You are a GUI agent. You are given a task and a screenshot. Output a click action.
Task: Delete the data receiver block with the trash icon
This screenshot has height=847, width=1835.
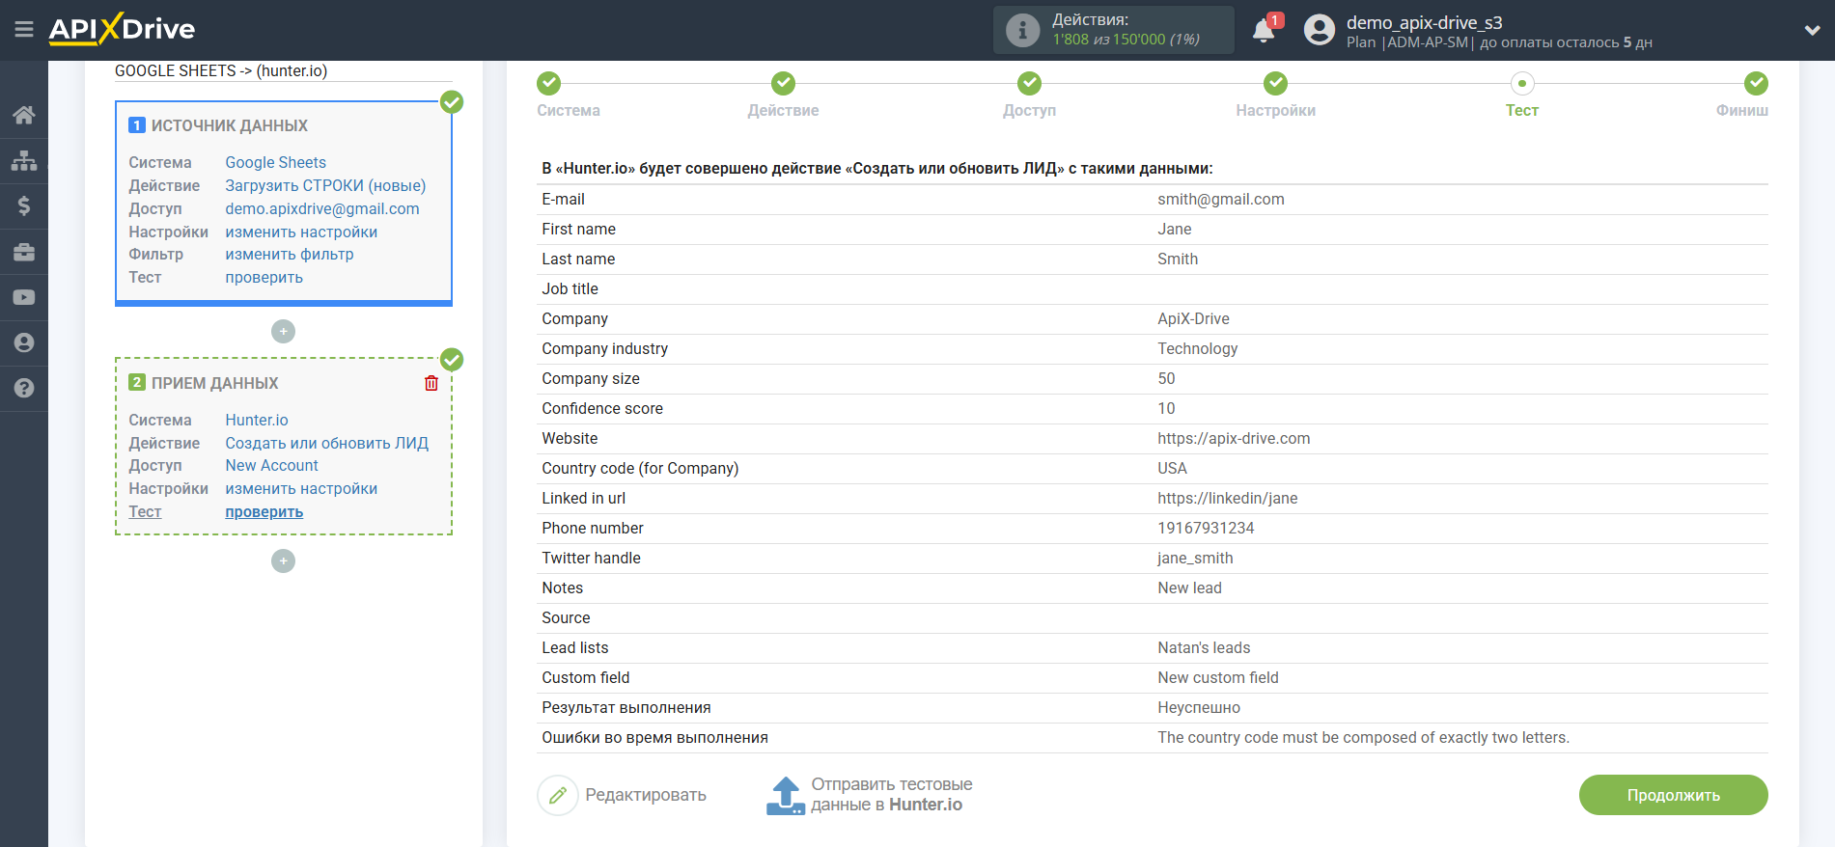click(x=431, y=384)
